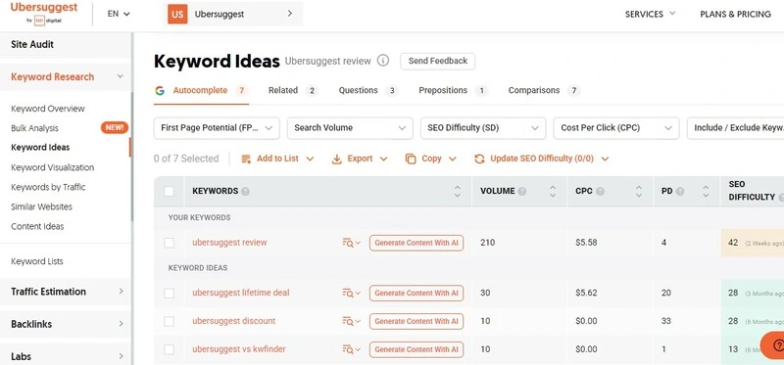Click the Ubersuggest logo
The width and height of the screenshot is (784, 365).
click(44, 13)
